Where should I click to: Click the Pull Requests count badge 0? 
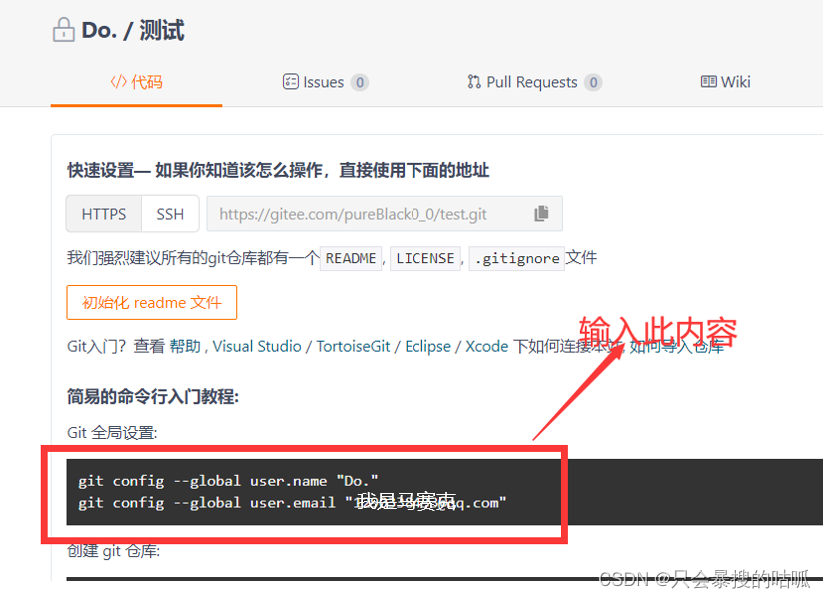click(x=593, y=82)
